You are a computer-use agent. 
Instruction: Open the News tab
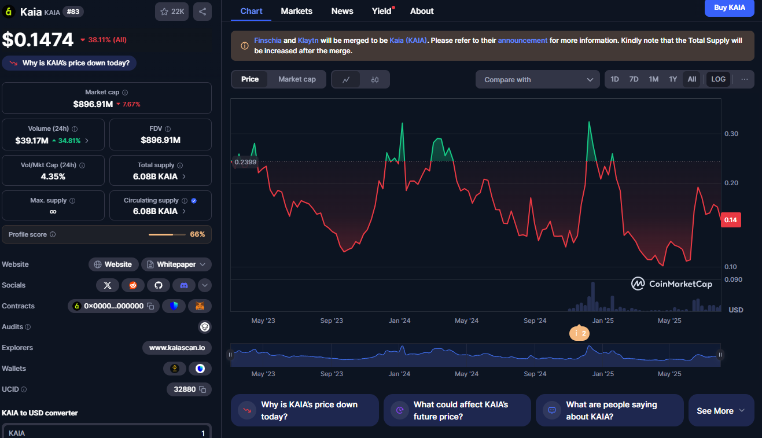(342, 11)
